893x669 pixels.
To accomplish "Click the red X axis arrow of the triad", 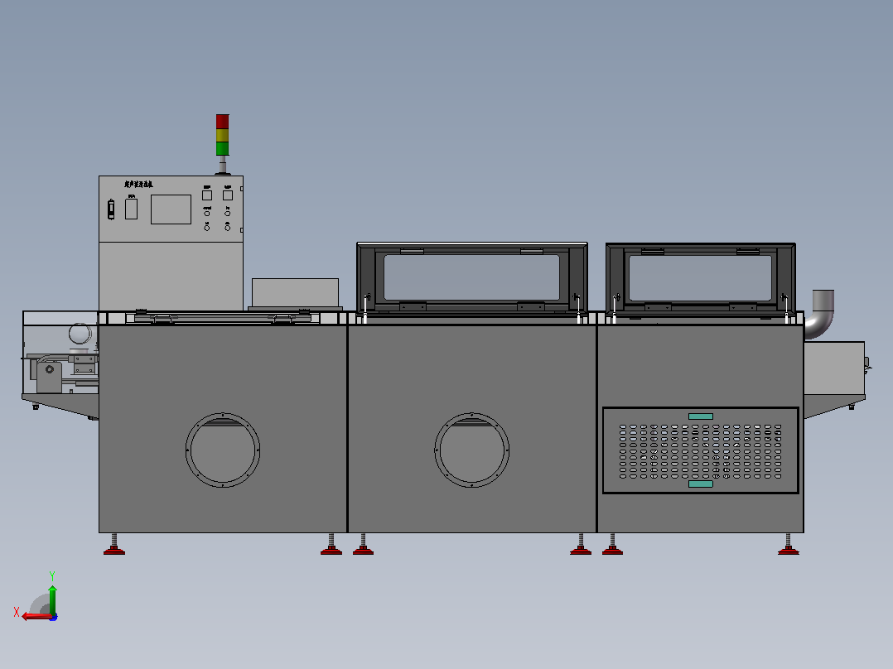I will (36, 616).
